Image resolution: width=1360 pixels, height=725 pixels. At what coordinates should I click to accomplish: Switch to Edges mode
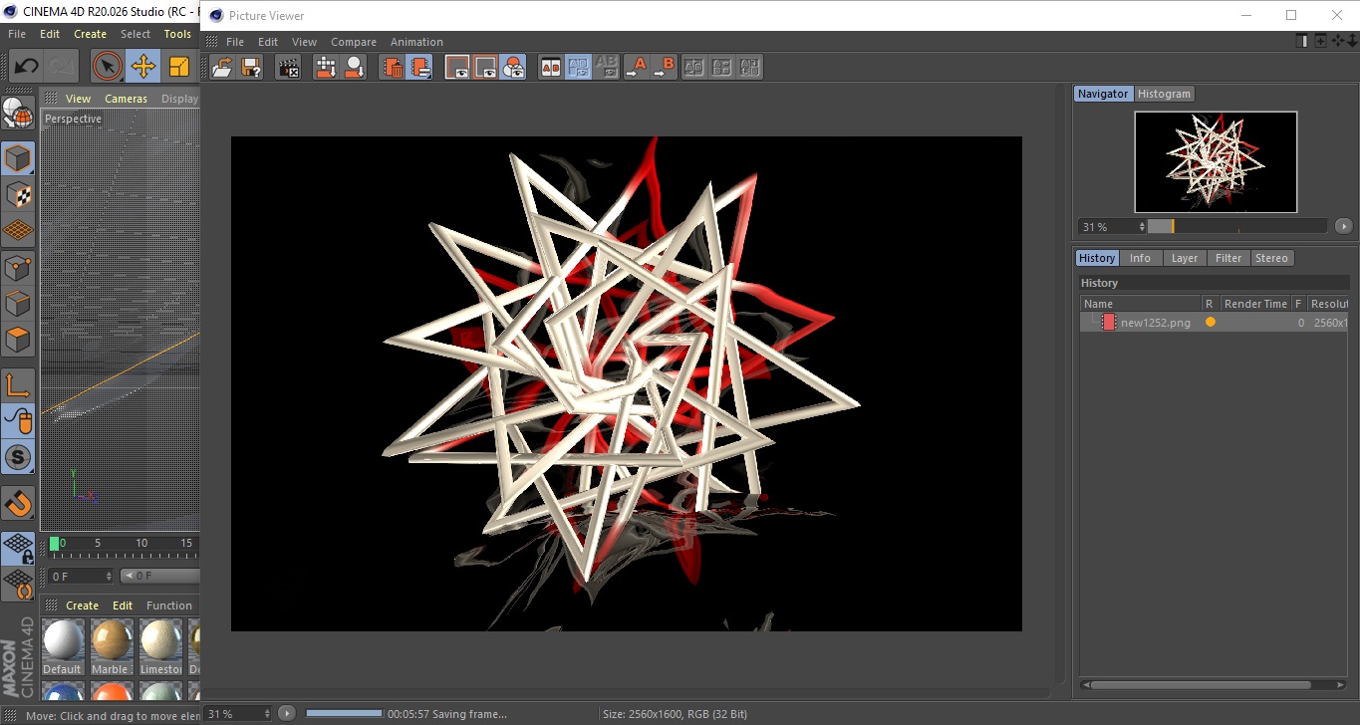pyautogui.click(x=18, y=303)
